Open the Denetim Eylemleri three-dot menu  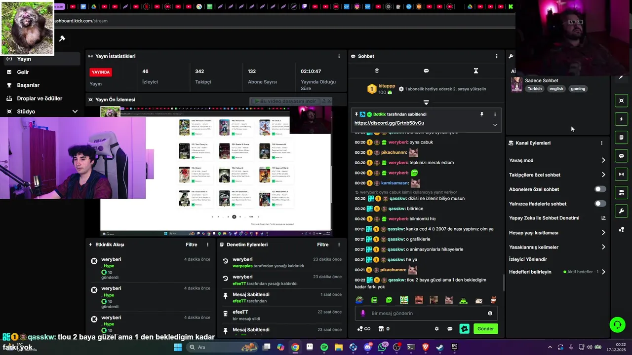(339, 245)
